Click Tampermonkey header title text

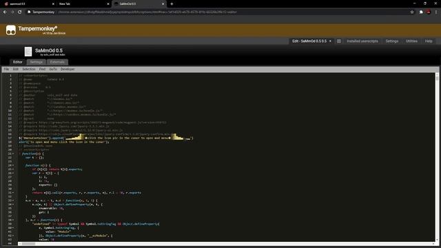(38, 28)
